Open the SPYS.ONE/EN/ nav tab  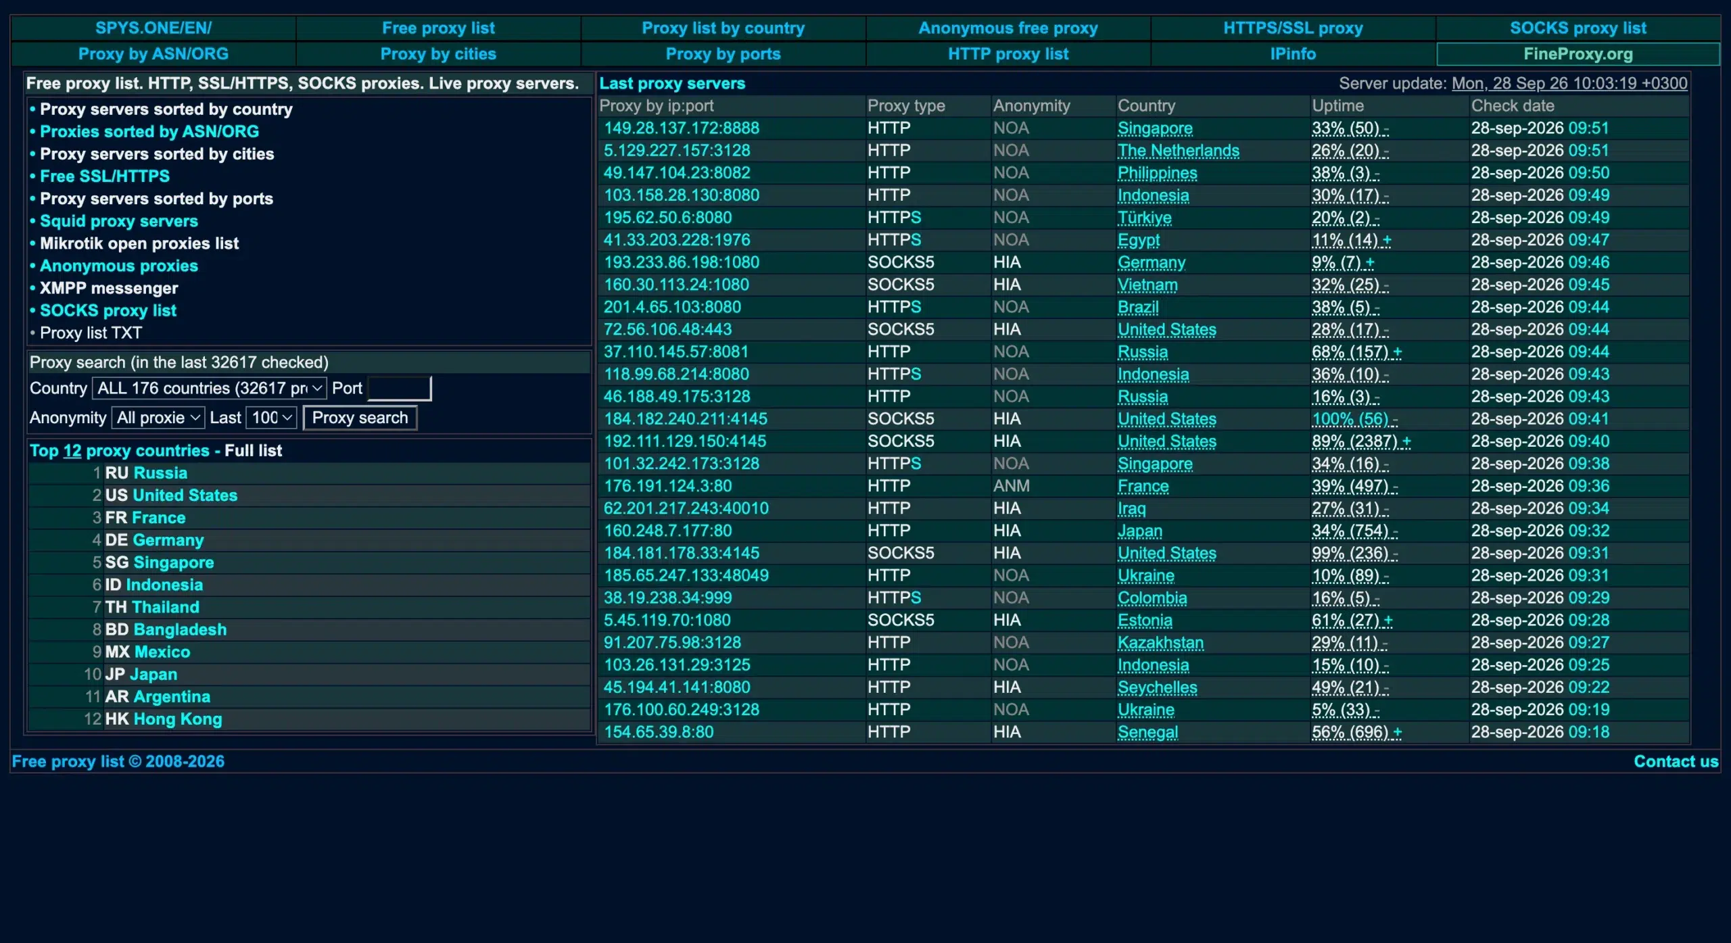click(x=153, y=28)
